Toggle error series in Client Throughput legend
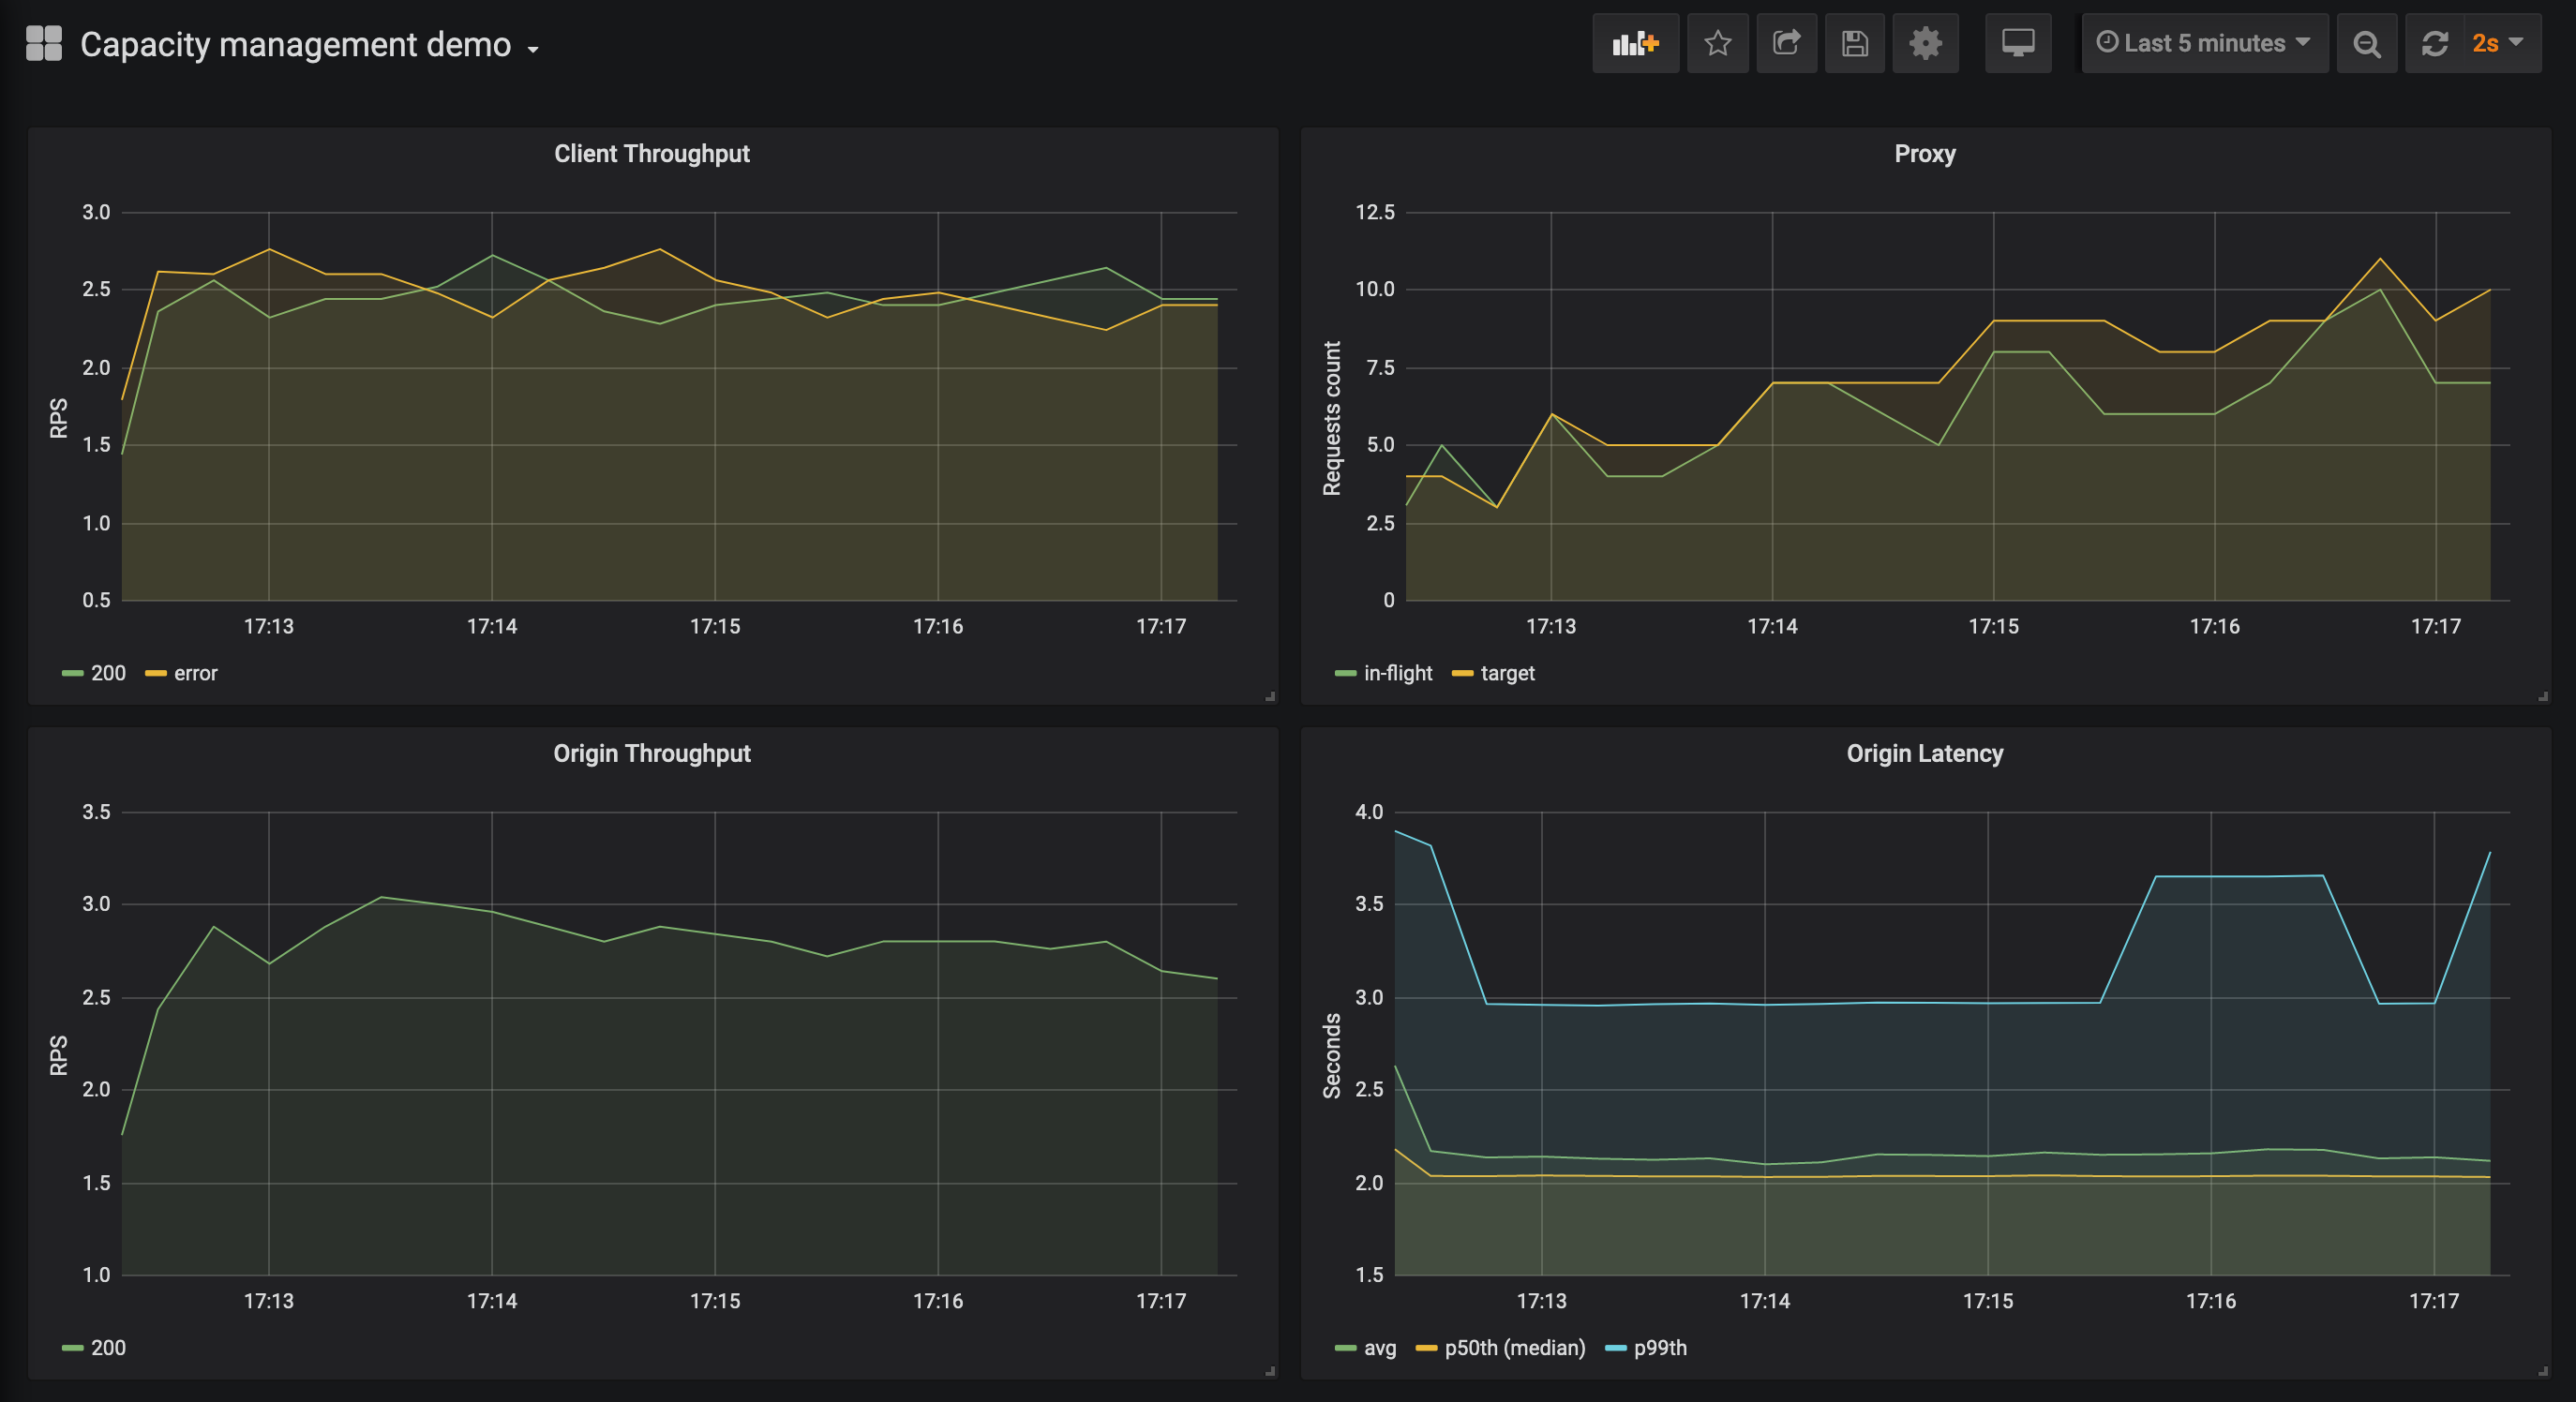The height and width of the screenshot is (1402, 2576). click(195, 673)
